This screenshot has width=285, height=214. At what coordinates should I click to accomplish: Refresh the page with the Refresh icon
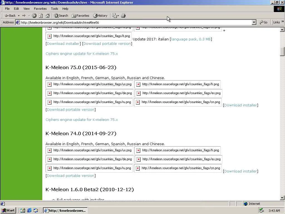(x=41, y=16)
